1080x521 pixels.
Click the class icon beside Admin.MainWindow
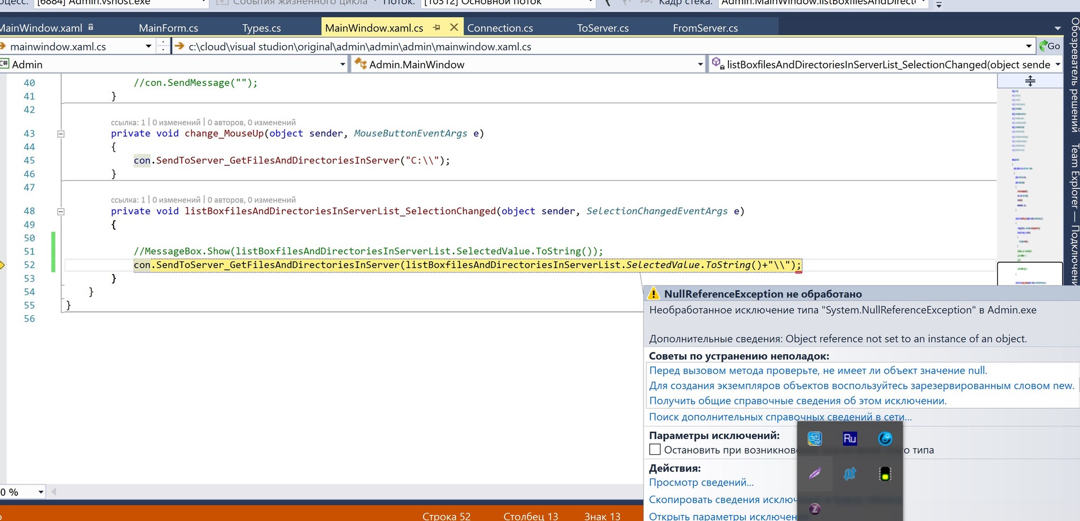(x=361, y=64)
